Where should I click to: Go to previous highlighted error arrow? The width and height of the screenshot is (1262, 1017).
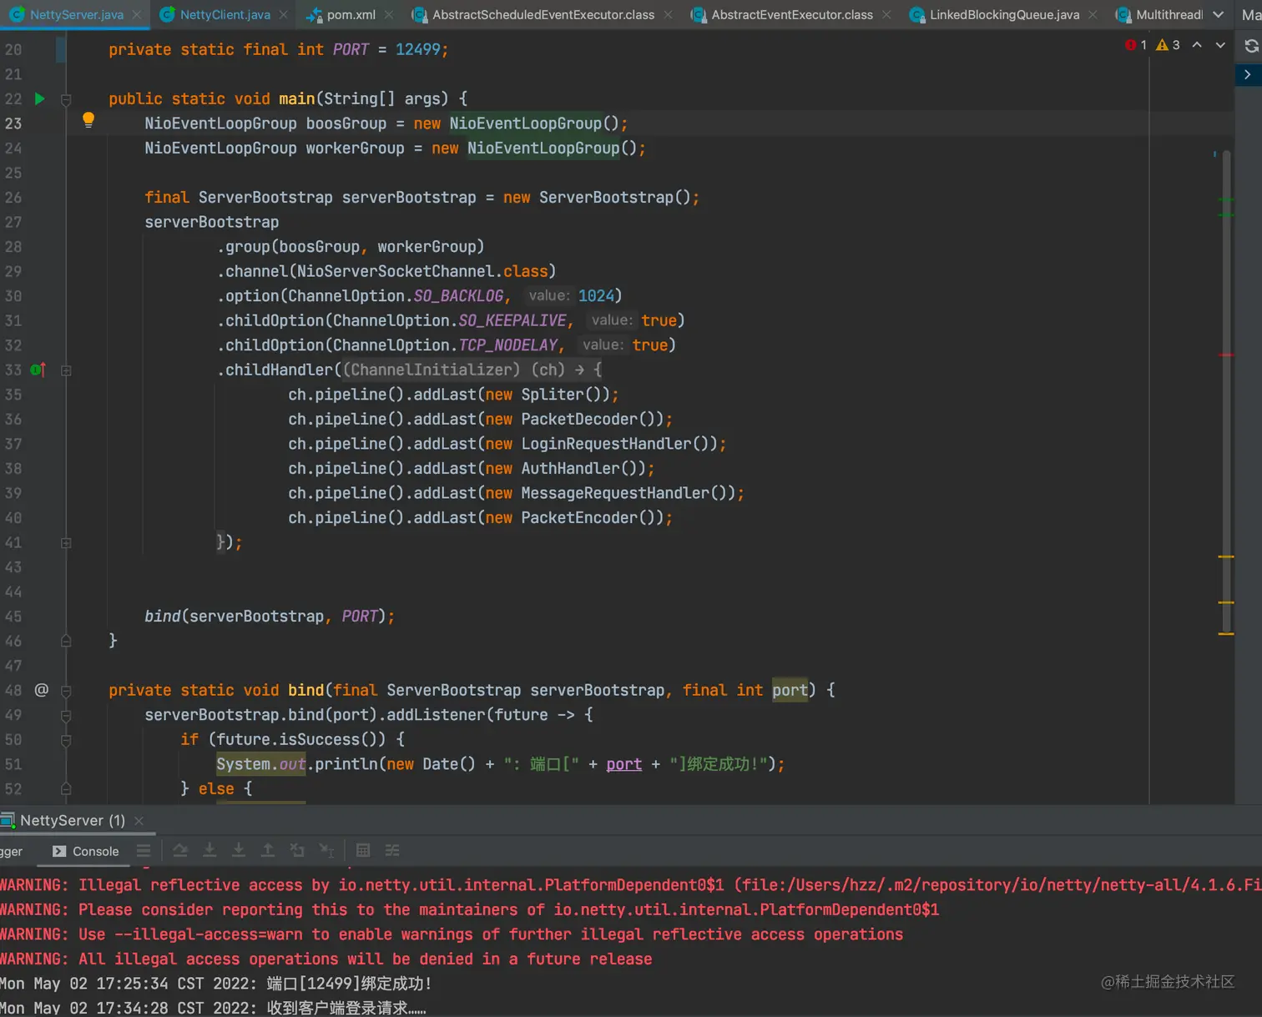1197,45
